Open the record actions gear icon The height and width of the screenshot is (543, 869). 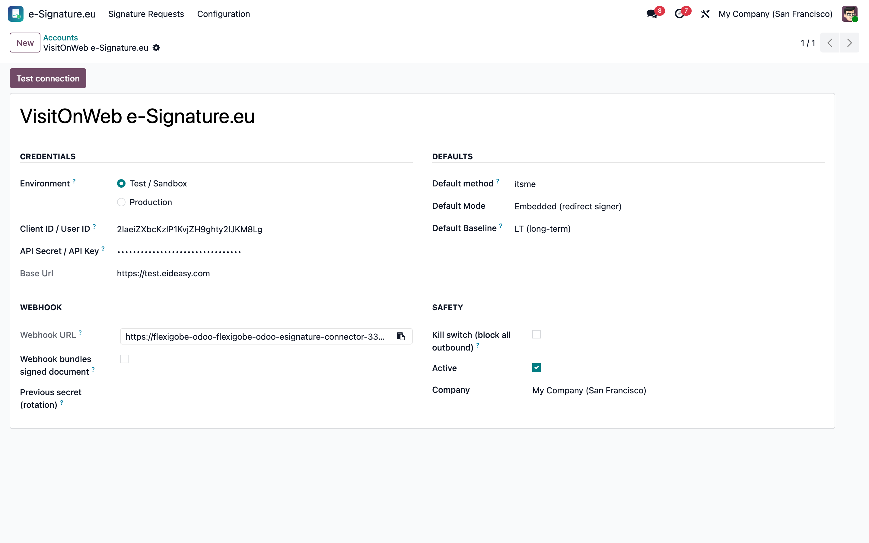pyautogui.click(x=156, y=48)
